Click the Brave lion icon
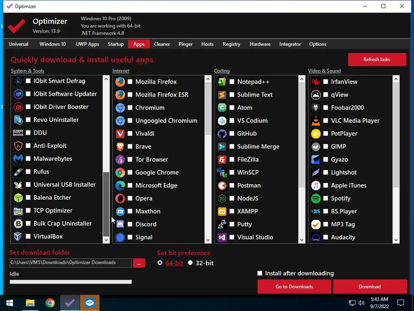 (120, 147)
